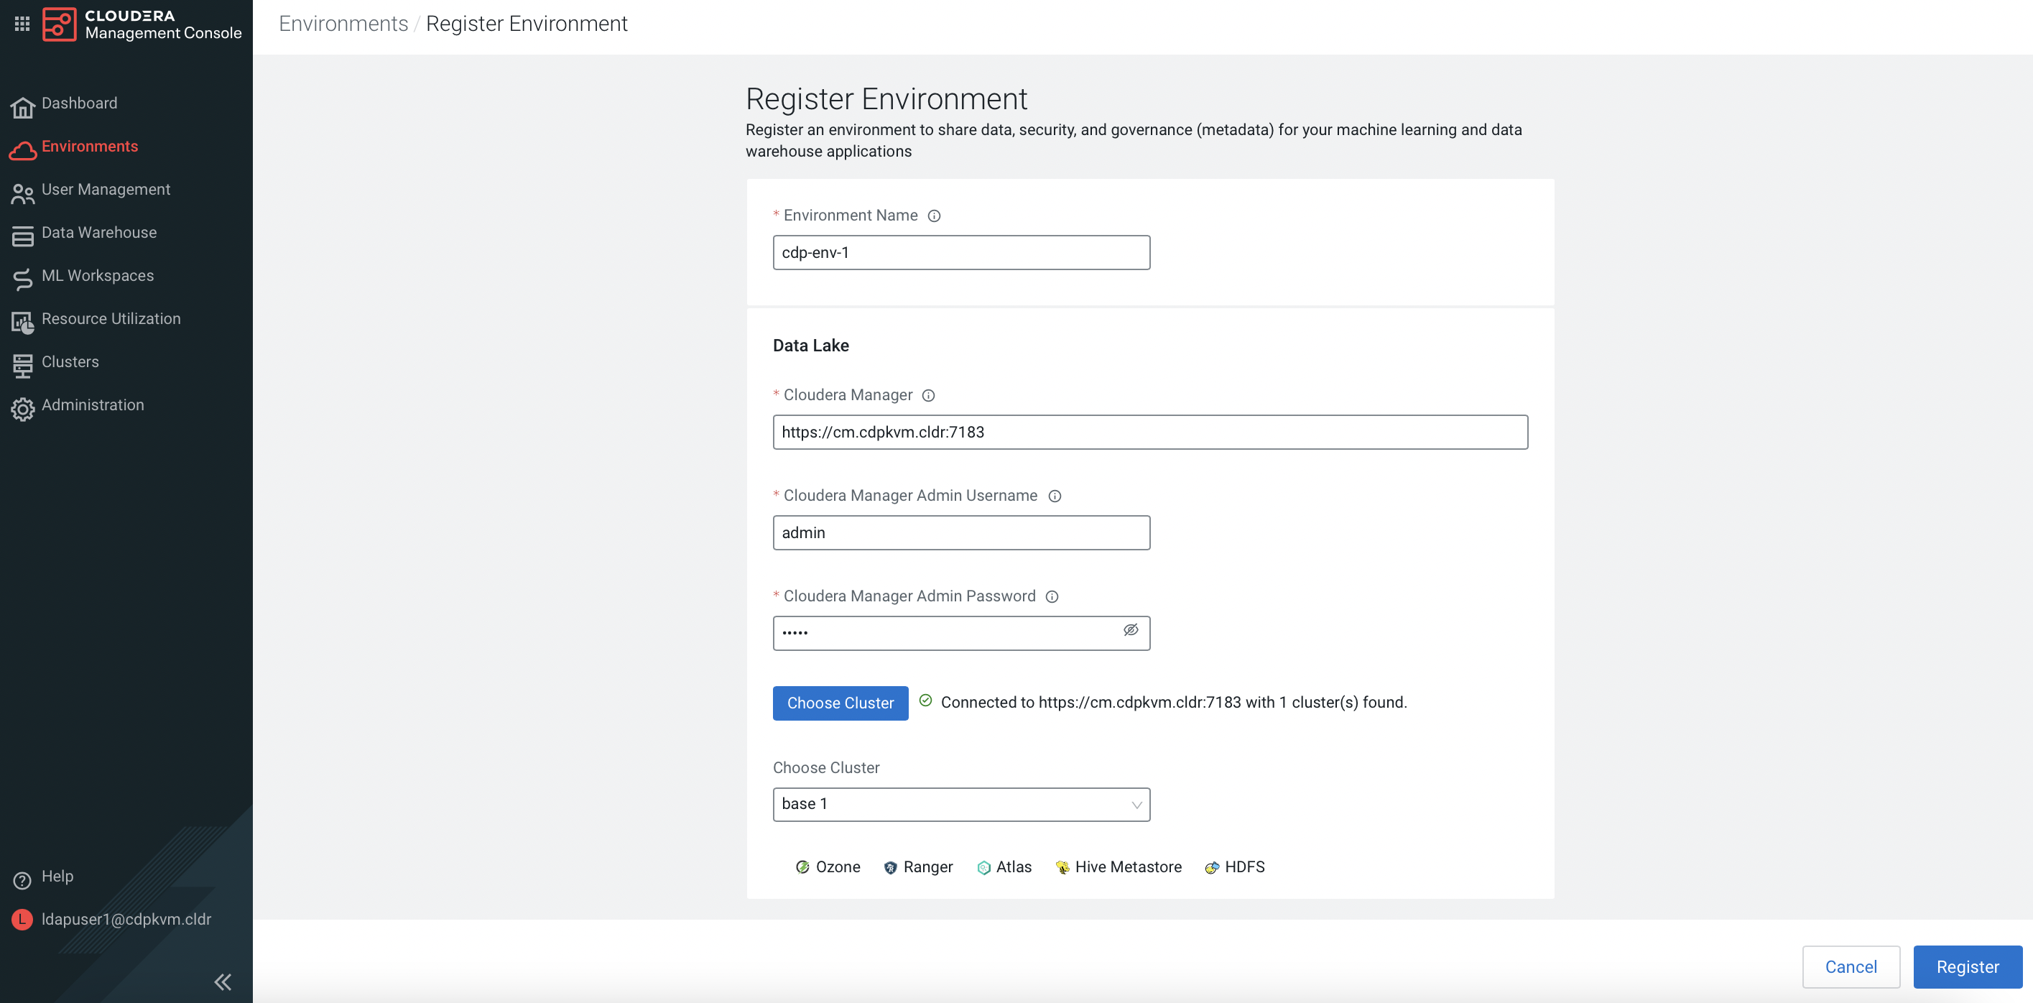This screenshot has width=2033, height=1003.
Task: Click the Ranger service icon
Action: coord(890,866)
